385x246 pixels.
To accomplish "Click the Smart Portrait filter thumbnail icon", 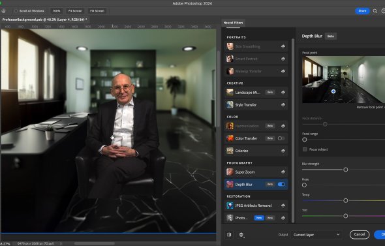I will [x=230, y=59].
